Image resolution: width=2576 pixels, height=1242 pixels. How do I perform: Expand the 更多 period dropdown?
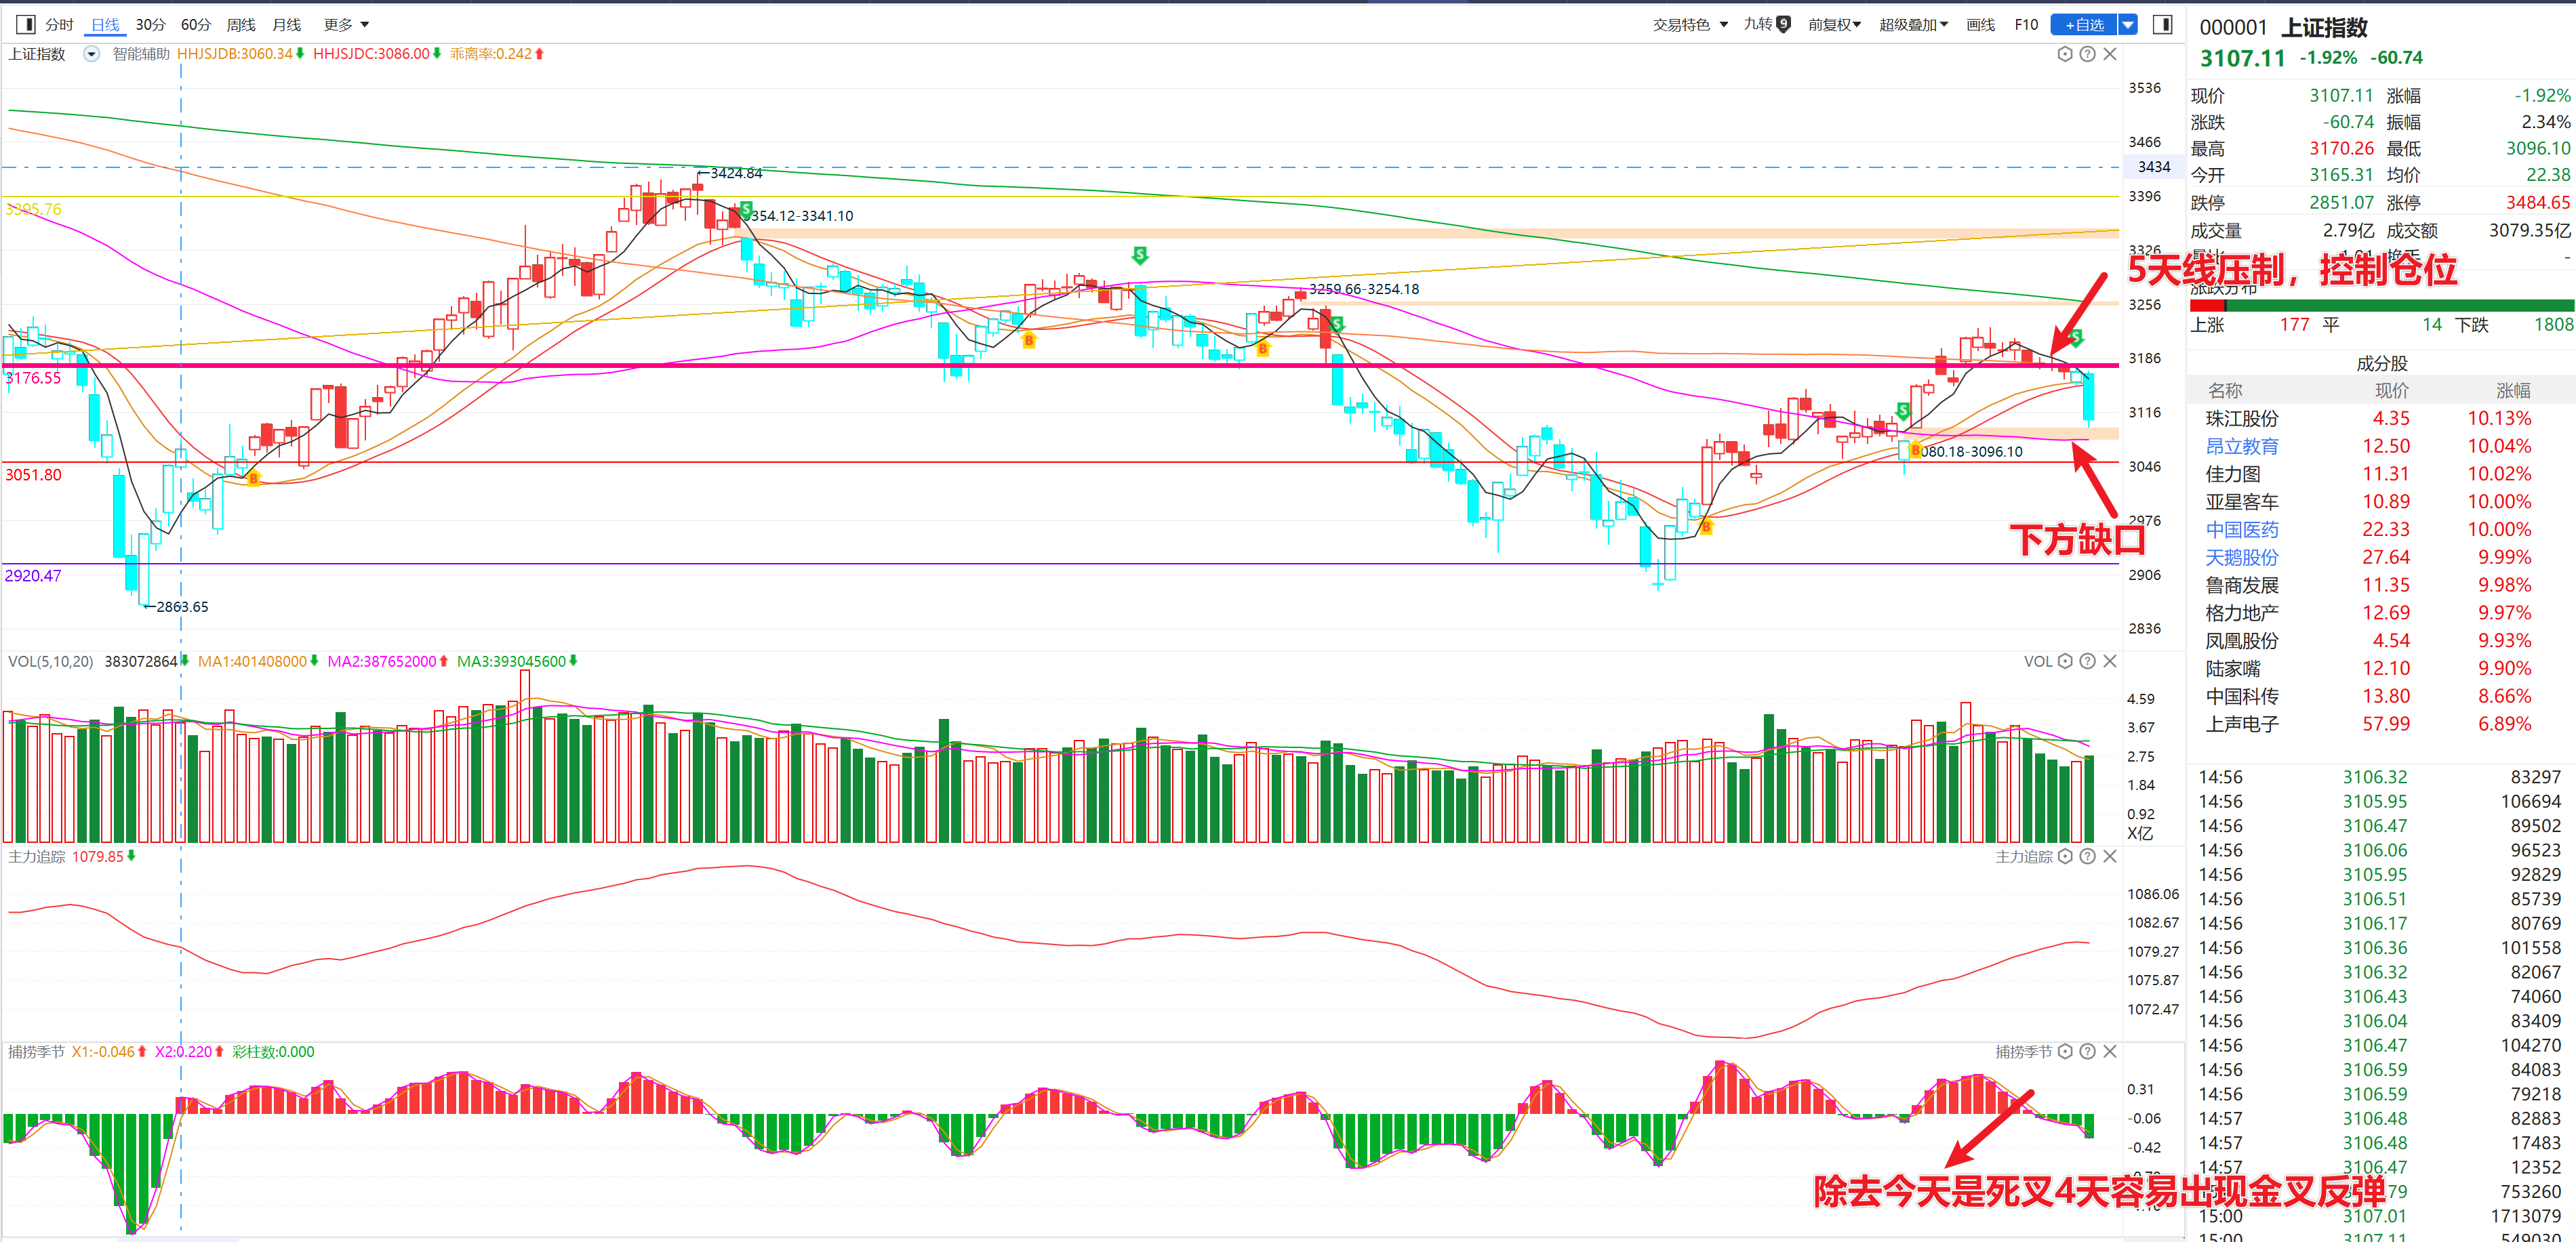click(x=347, y=24)
